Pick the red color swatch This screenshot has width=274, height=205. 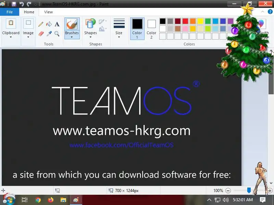185,21
